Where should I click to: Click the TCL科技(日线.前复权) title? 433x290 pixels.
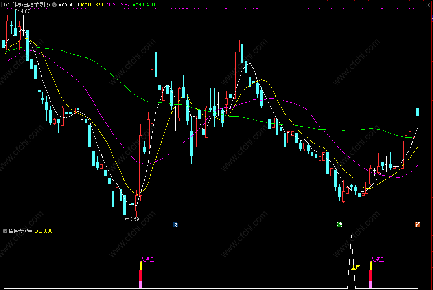pos(26,5)
